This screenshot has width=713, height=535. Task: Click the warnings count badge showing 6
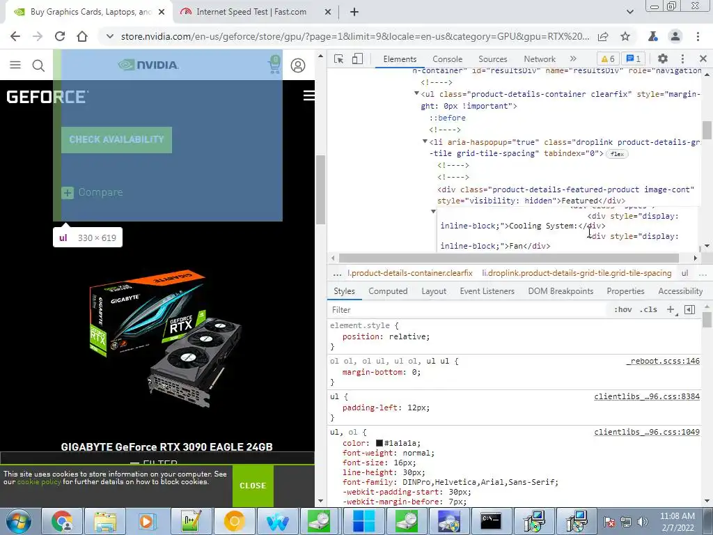[x=607, y=59]
